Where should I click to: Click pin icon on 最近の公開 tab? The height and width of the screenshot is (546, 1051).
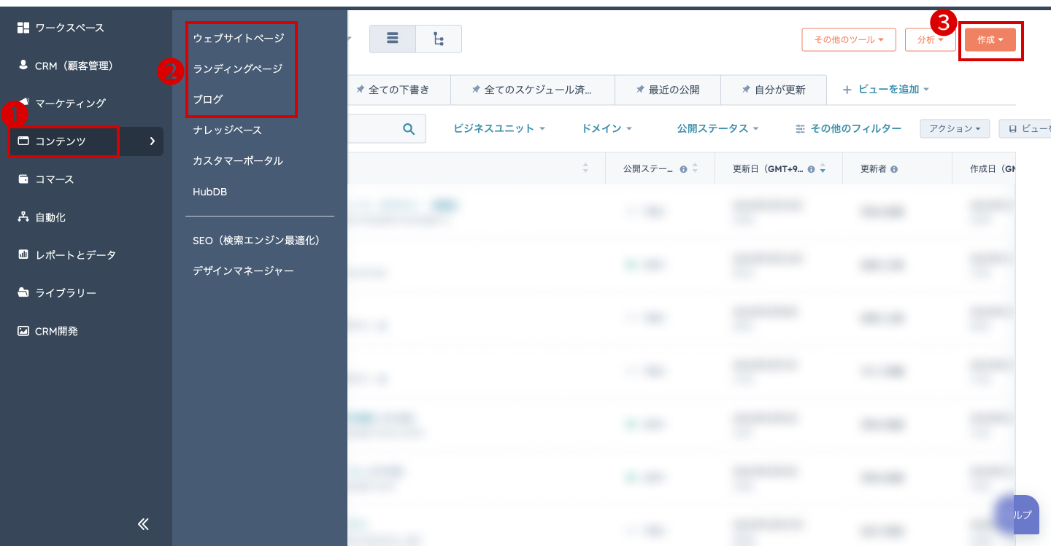tap(640, 90)
